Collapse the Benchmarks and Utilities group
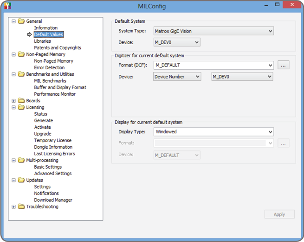This screenshot has height=242, width=304. coord(13,74)
